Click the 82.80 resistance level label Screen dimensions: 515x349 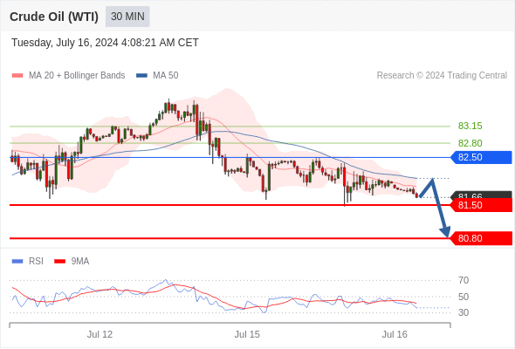point(470,143)
